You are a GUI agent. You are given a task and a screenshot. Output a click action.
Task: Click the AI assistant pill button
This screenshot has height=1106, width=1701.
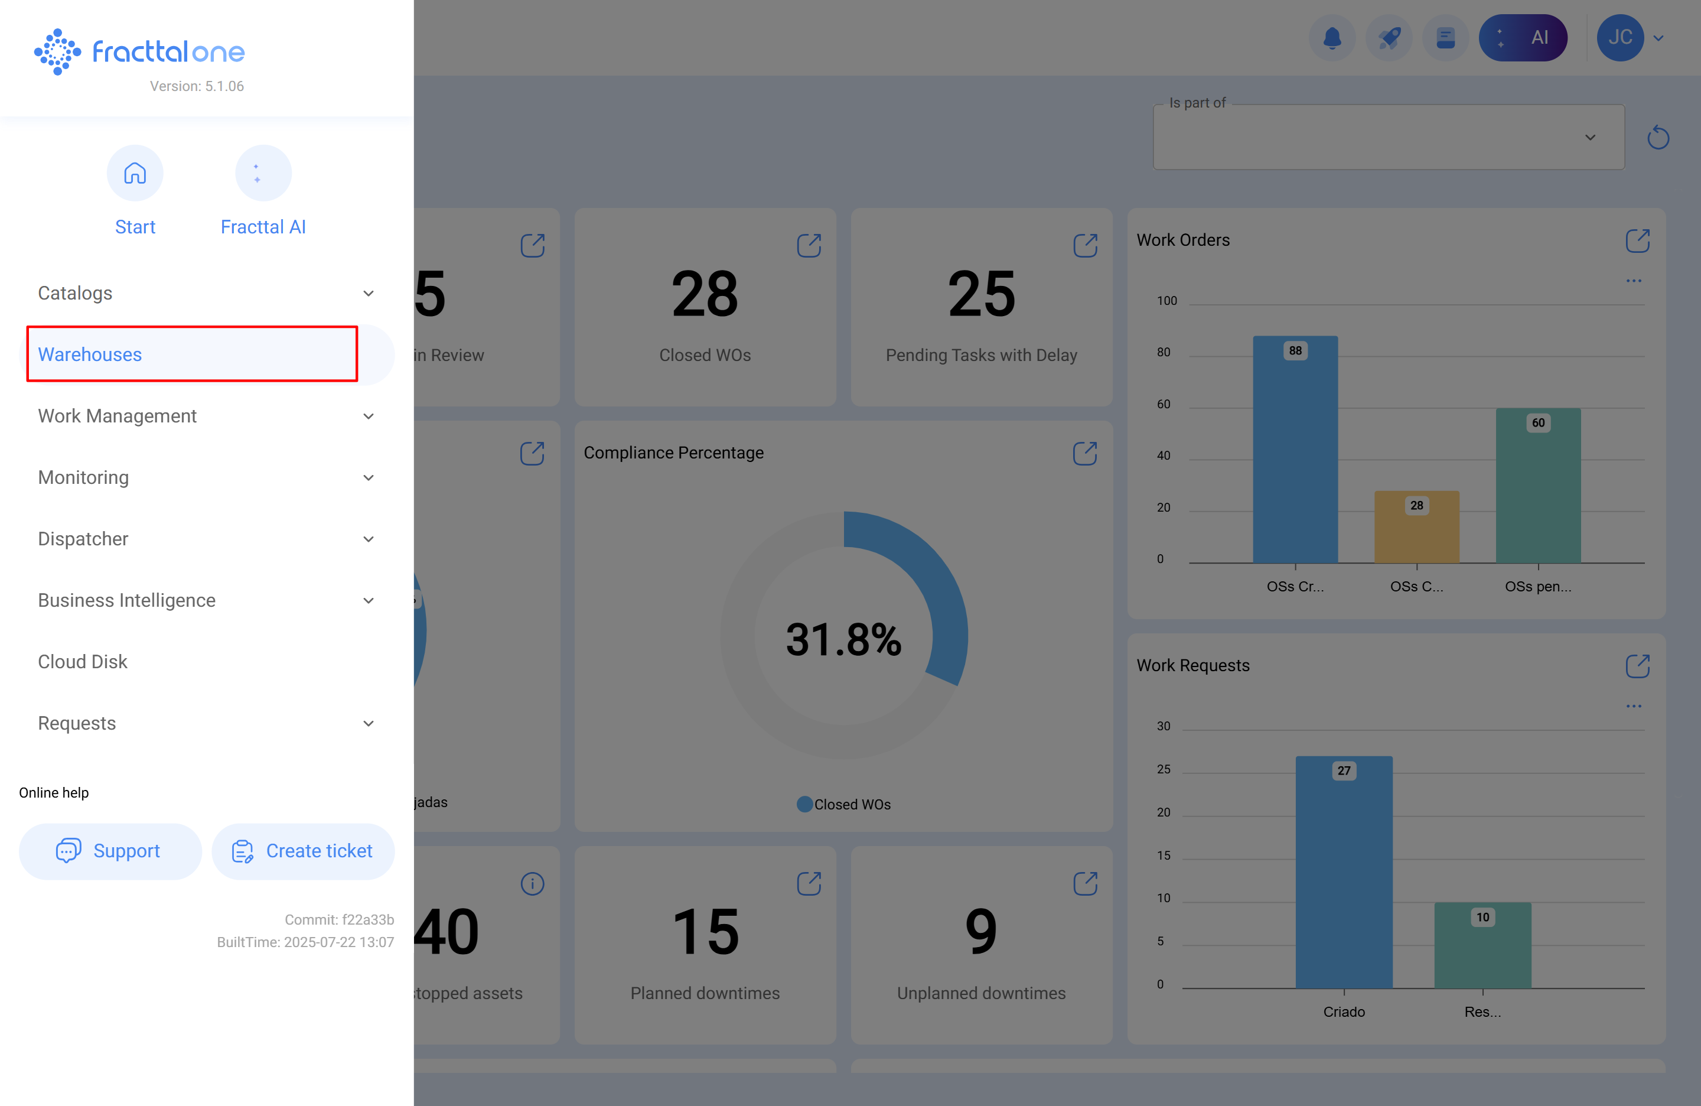[1523, 37]
